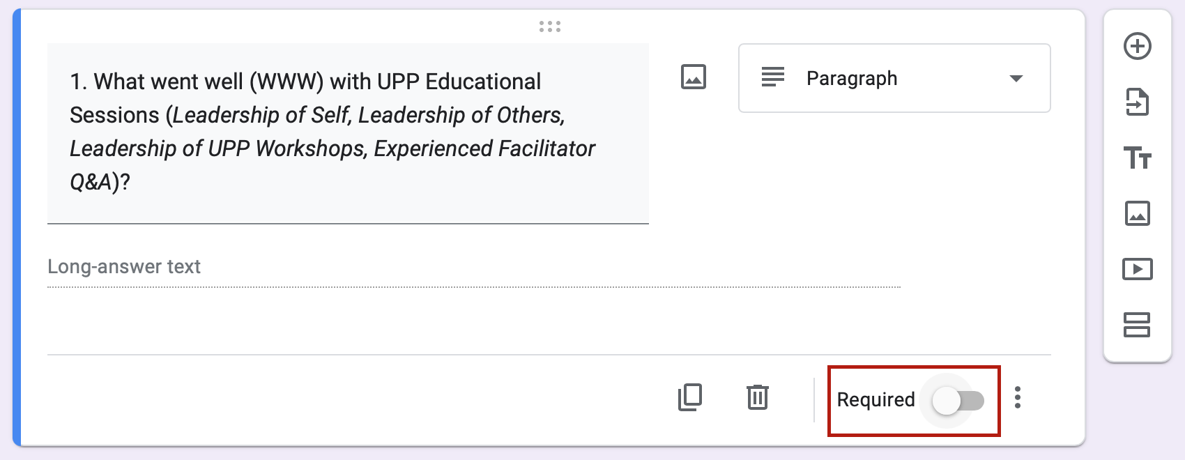Delete the question with trash icon
The height and width of the screenshot is (460, 1185).
757,397
